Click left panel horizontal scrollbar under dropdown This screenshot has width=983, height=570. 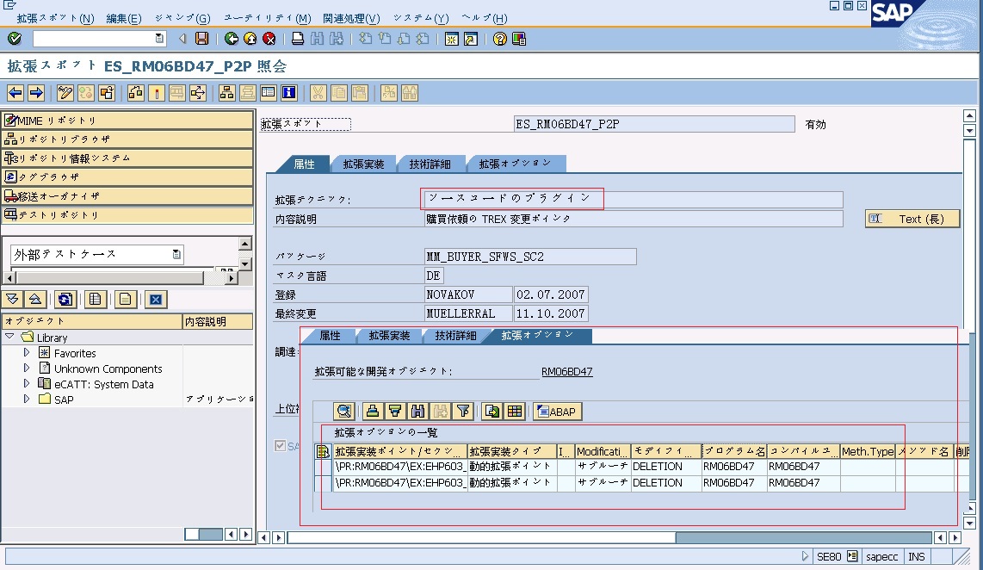tap(109, 277)
